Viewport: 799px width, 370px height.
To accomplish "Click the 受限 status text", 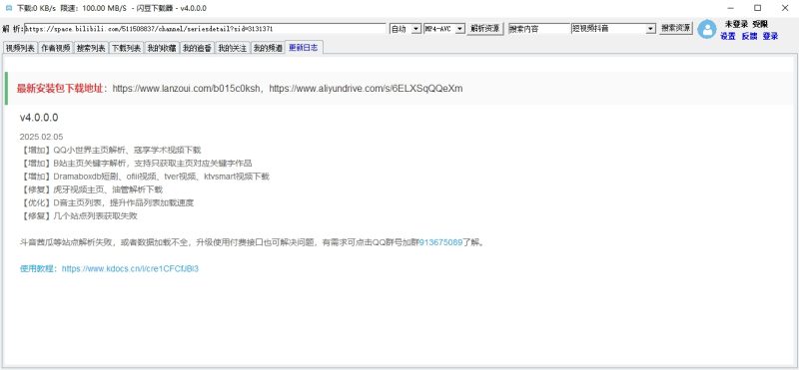I will click(x=760, y=24).
